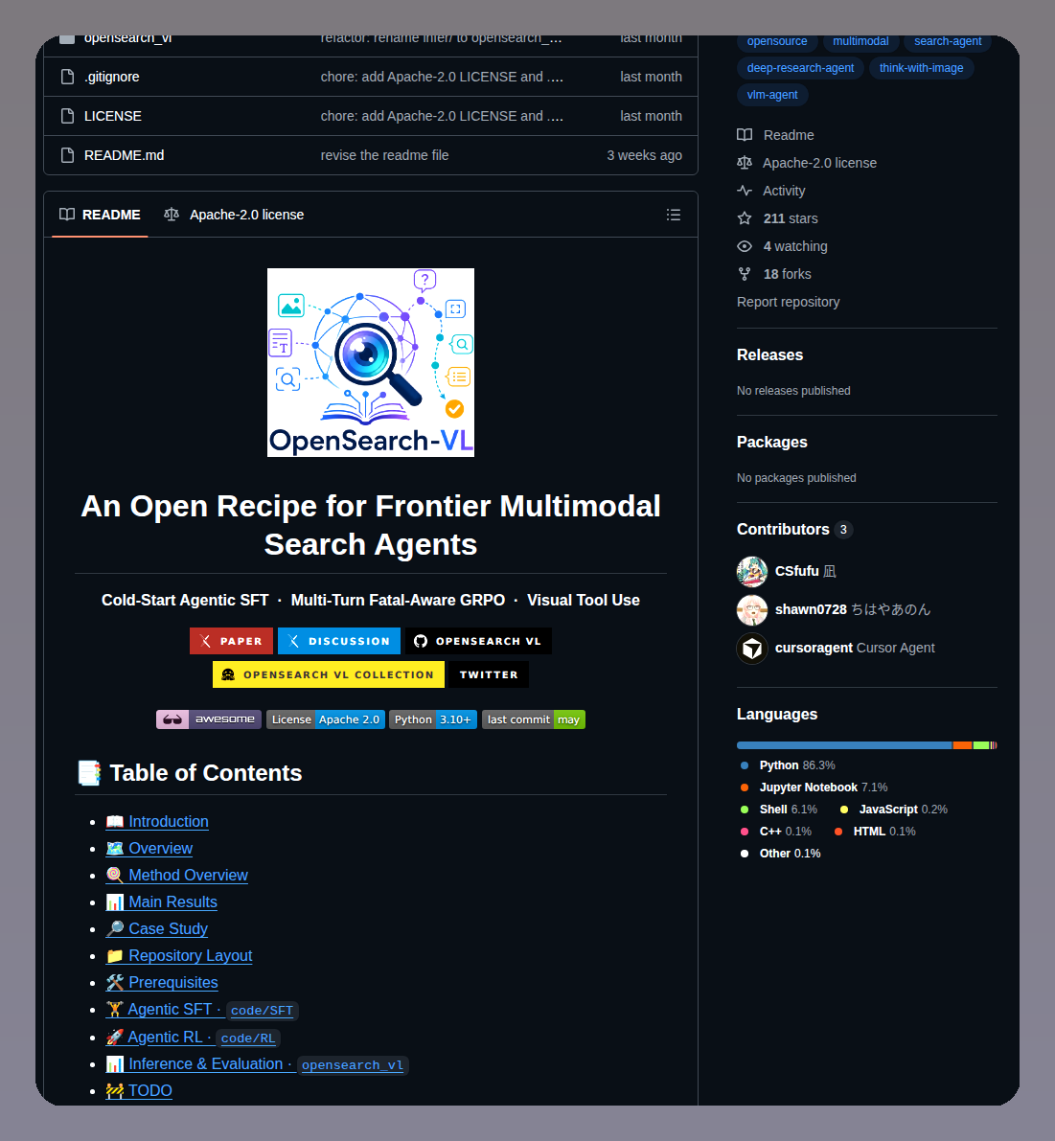Open C++ 0.1% language link
1055x1141 pixels.
click(x=775, y=831)
